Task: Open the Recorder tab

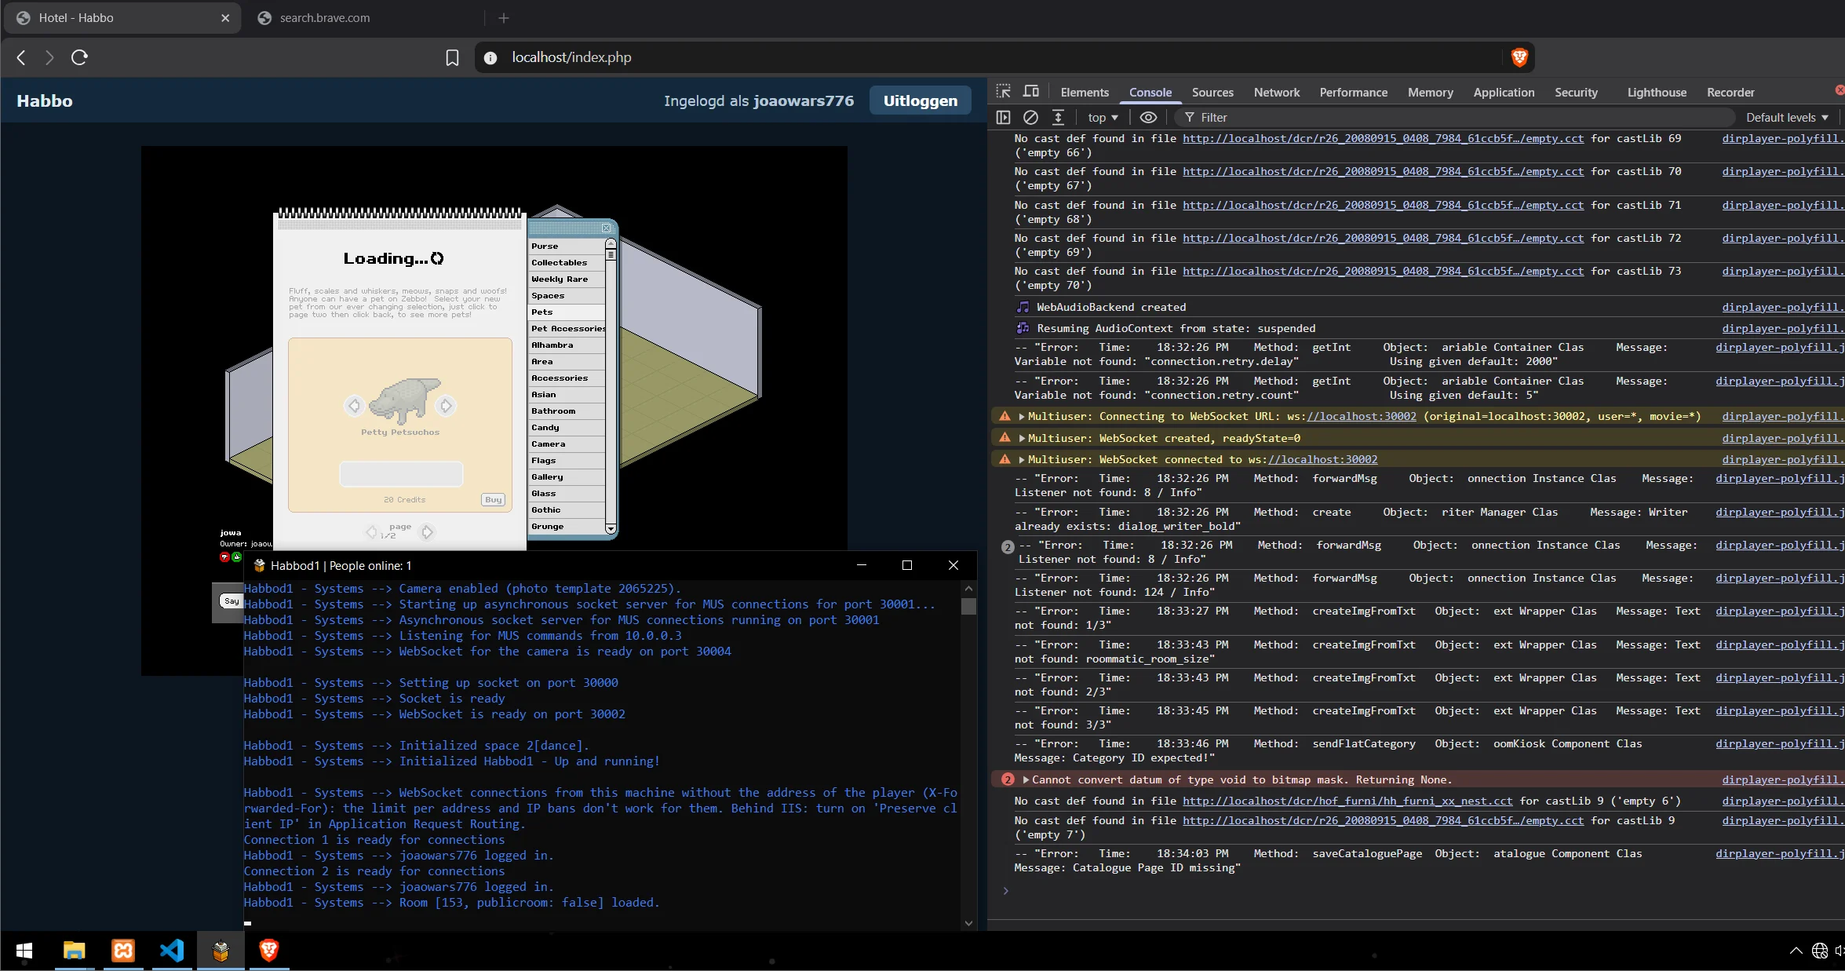Action: click(x=1730, y=92)
